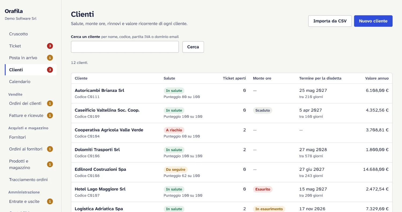Select Clienti in the sidebar

(31, 70)
